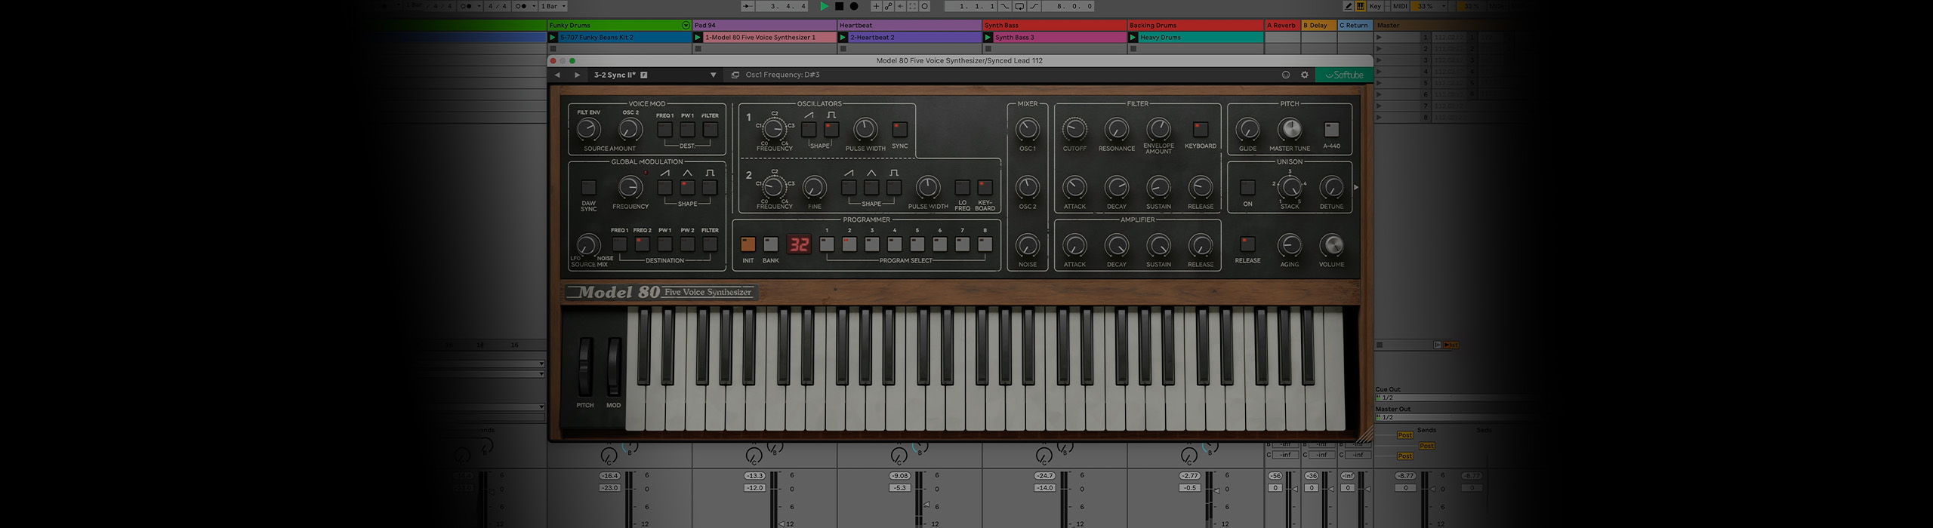Screen dimensions: 1933x528
Task: Open the preset list dropdown arrow in Model 80
Action: coord(713,75)
